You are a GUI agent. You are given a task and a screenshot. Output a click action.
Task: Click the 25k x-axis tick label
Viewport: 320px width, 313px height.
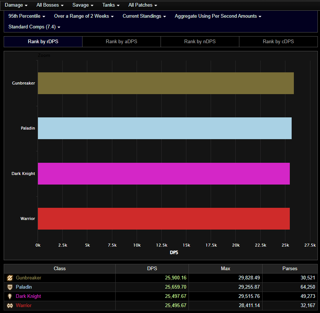click(285, 245)
